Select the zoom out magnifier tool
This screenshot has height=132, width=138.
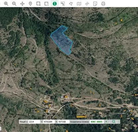[14, 4]
